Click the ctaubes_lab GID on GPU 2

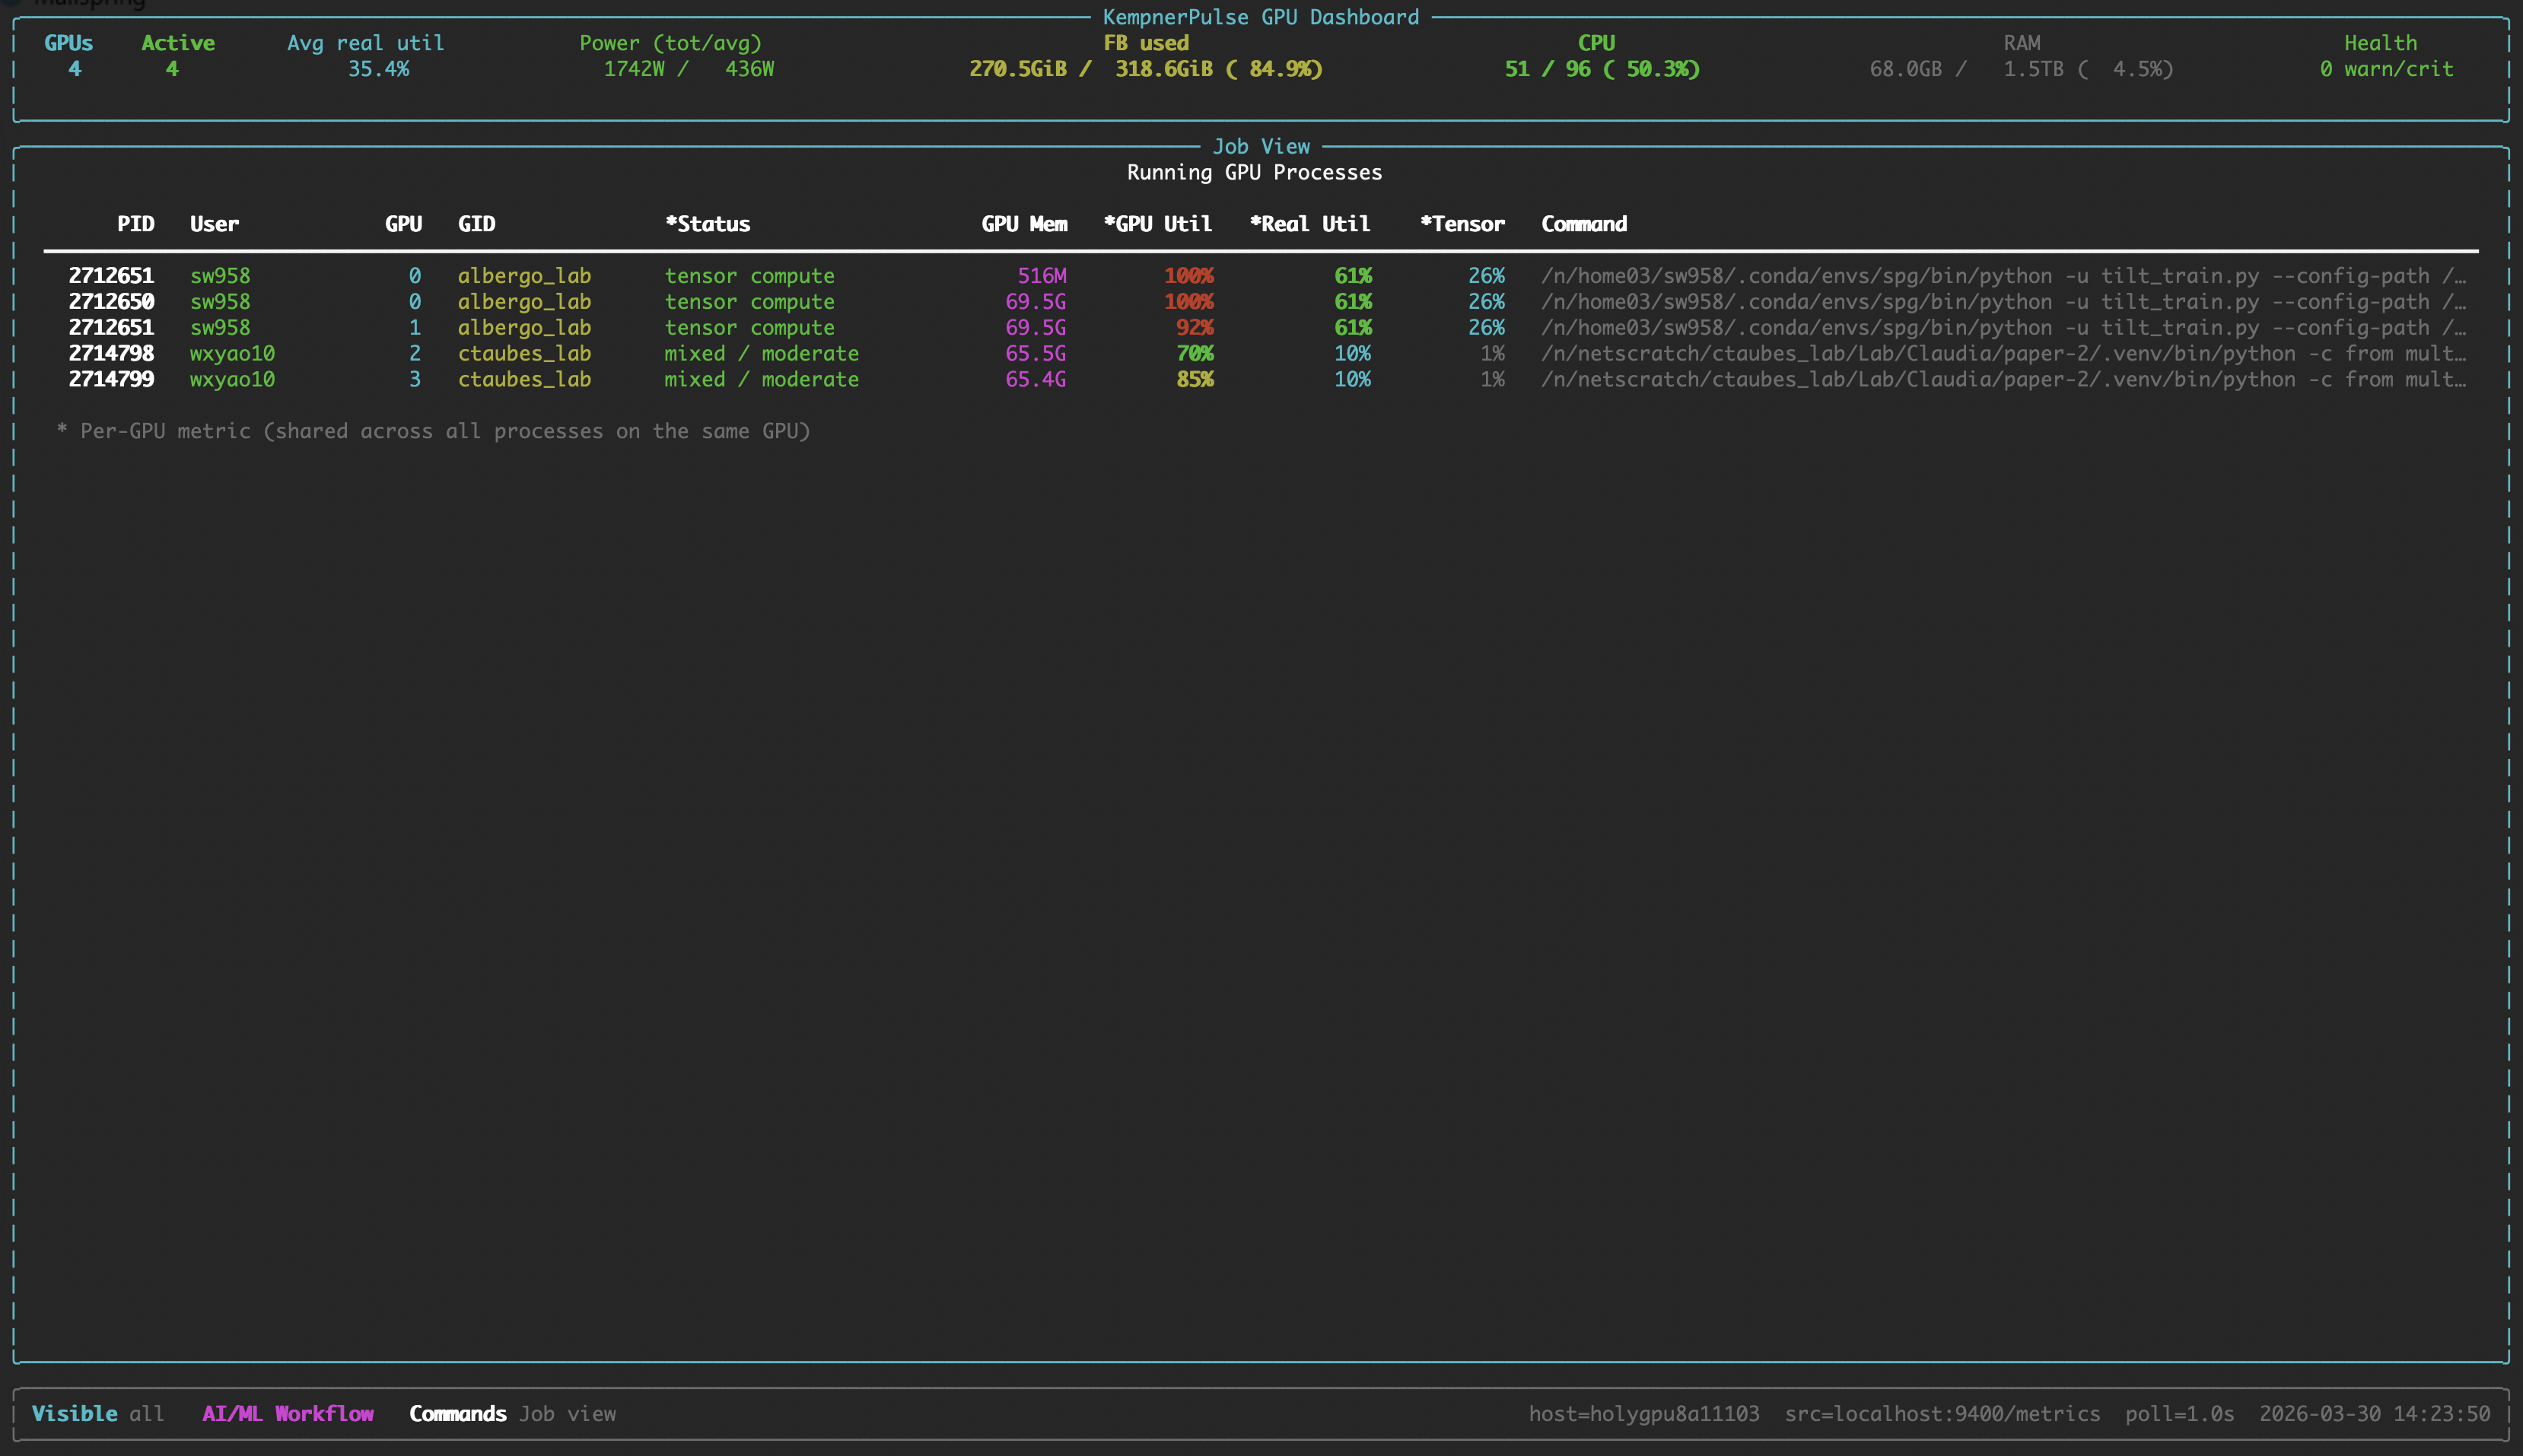524,354
